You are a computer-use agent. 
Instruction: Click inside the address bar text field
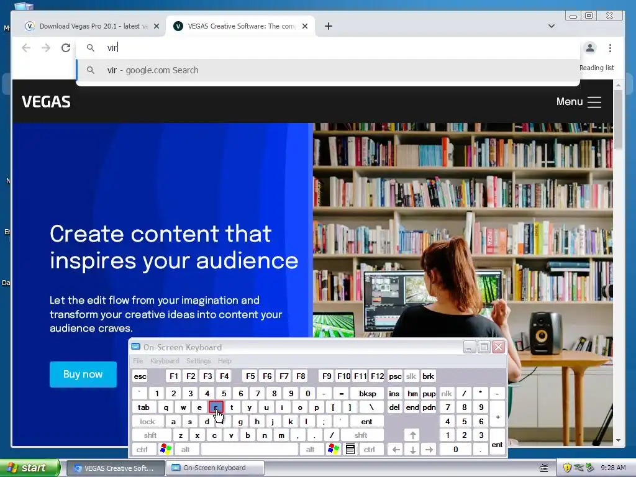(x=328, y=48)
